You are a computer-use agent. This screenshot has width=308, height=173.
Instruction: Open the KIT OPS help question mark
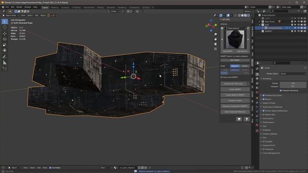[x=246, y=119]
